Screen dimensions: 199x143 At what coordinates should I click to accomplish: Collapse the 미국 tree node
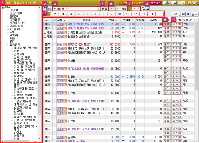(x=3, y=8)
